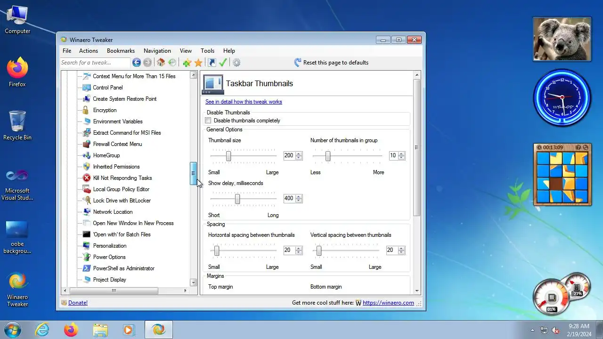Click Lock Drive with BitLocker icon
The width and height of the screenshot is (603, 339).
86,201
